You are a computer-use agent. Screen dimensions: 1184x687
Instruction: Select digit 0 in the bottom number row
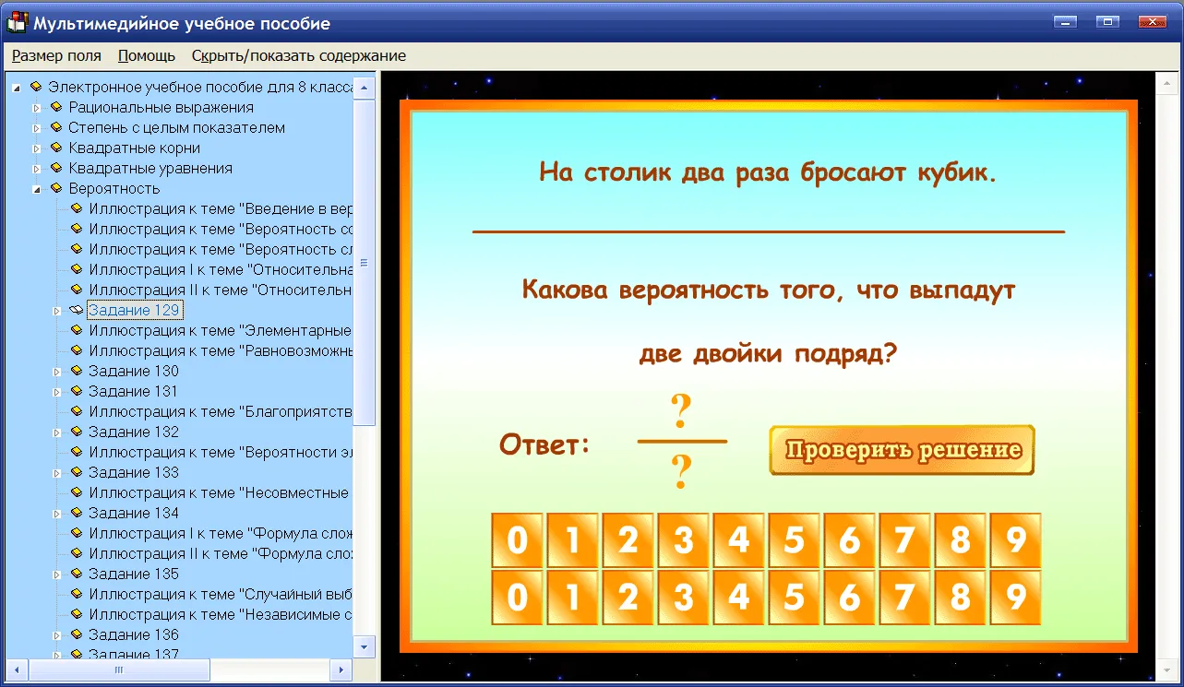coord(517,598)
